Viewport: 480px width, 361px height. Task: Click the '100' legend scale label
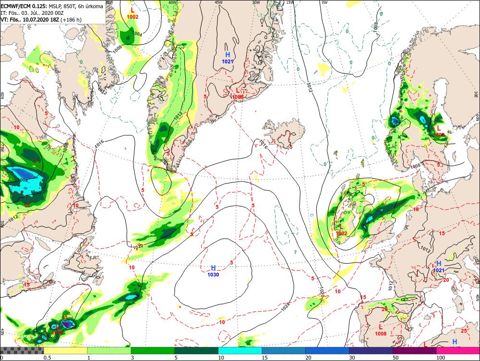point(441,358)
